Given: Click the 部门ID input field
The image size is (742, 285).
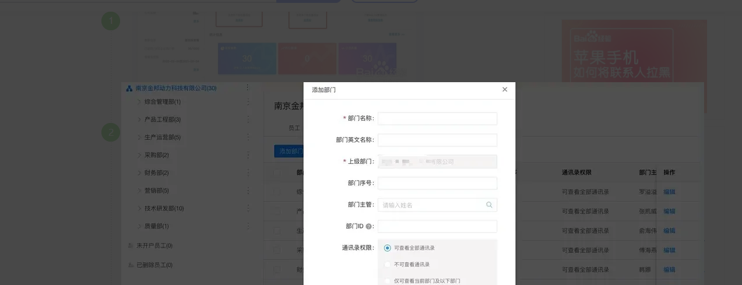Looking at the screenshot, I should pos(437,226).
